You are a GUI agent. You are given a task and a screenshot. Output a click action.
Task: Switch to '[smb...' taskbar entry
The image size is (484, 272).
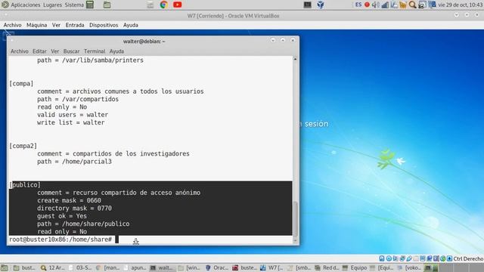pos(299,267)
